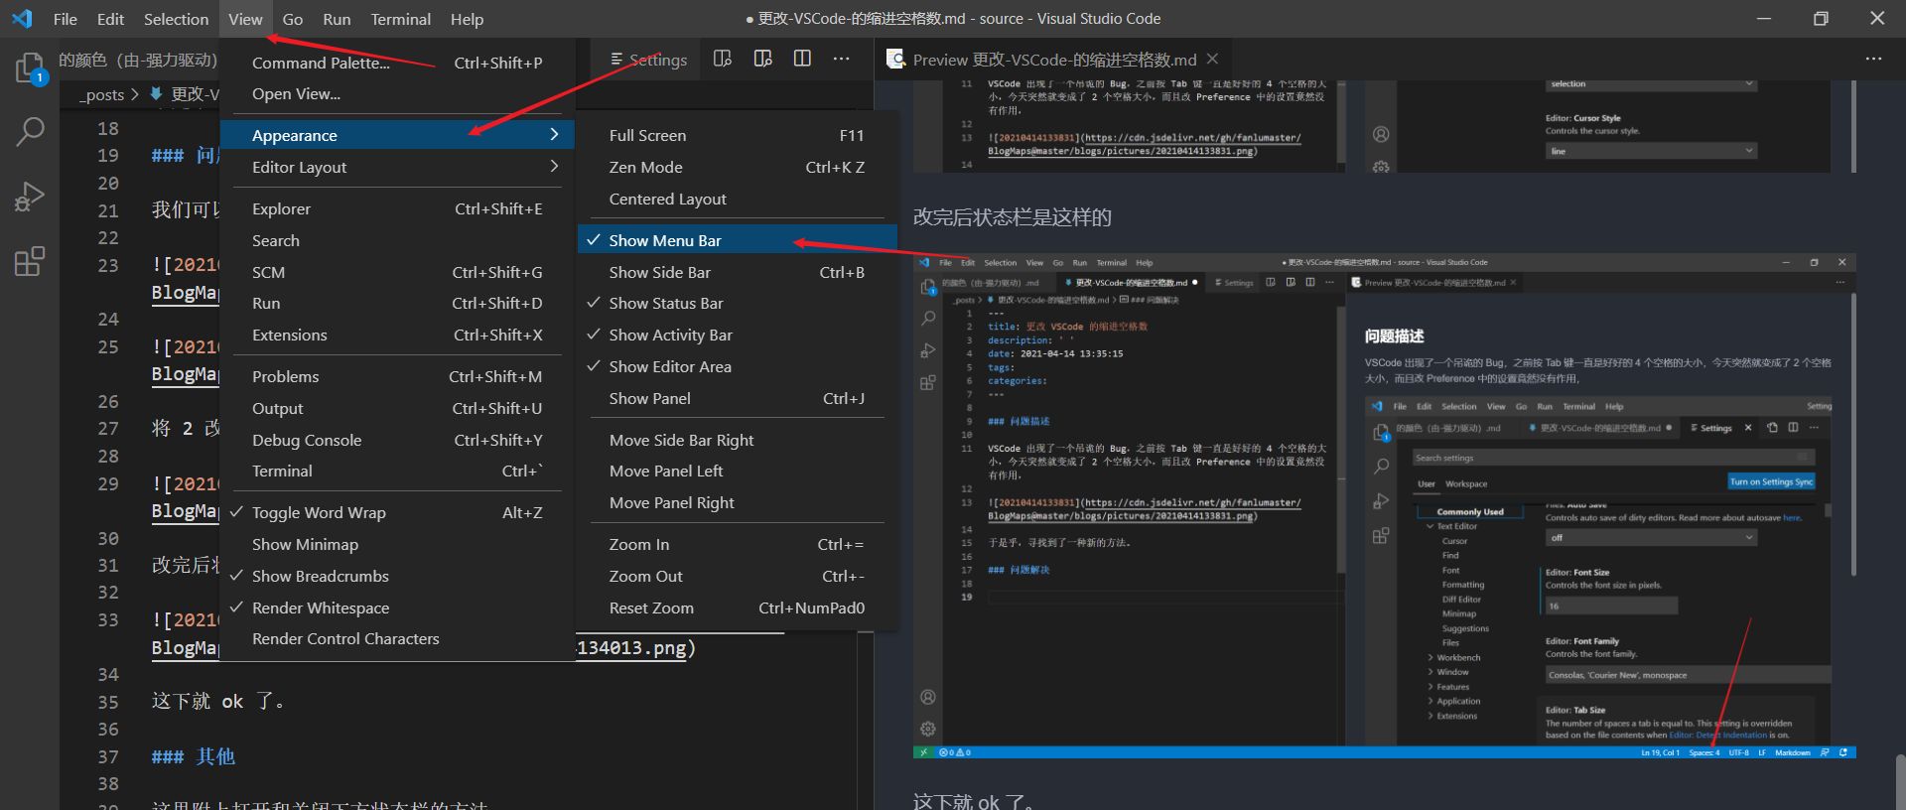Click the Markdown file icon in the breadcrumb

click(x=157, y=94)
